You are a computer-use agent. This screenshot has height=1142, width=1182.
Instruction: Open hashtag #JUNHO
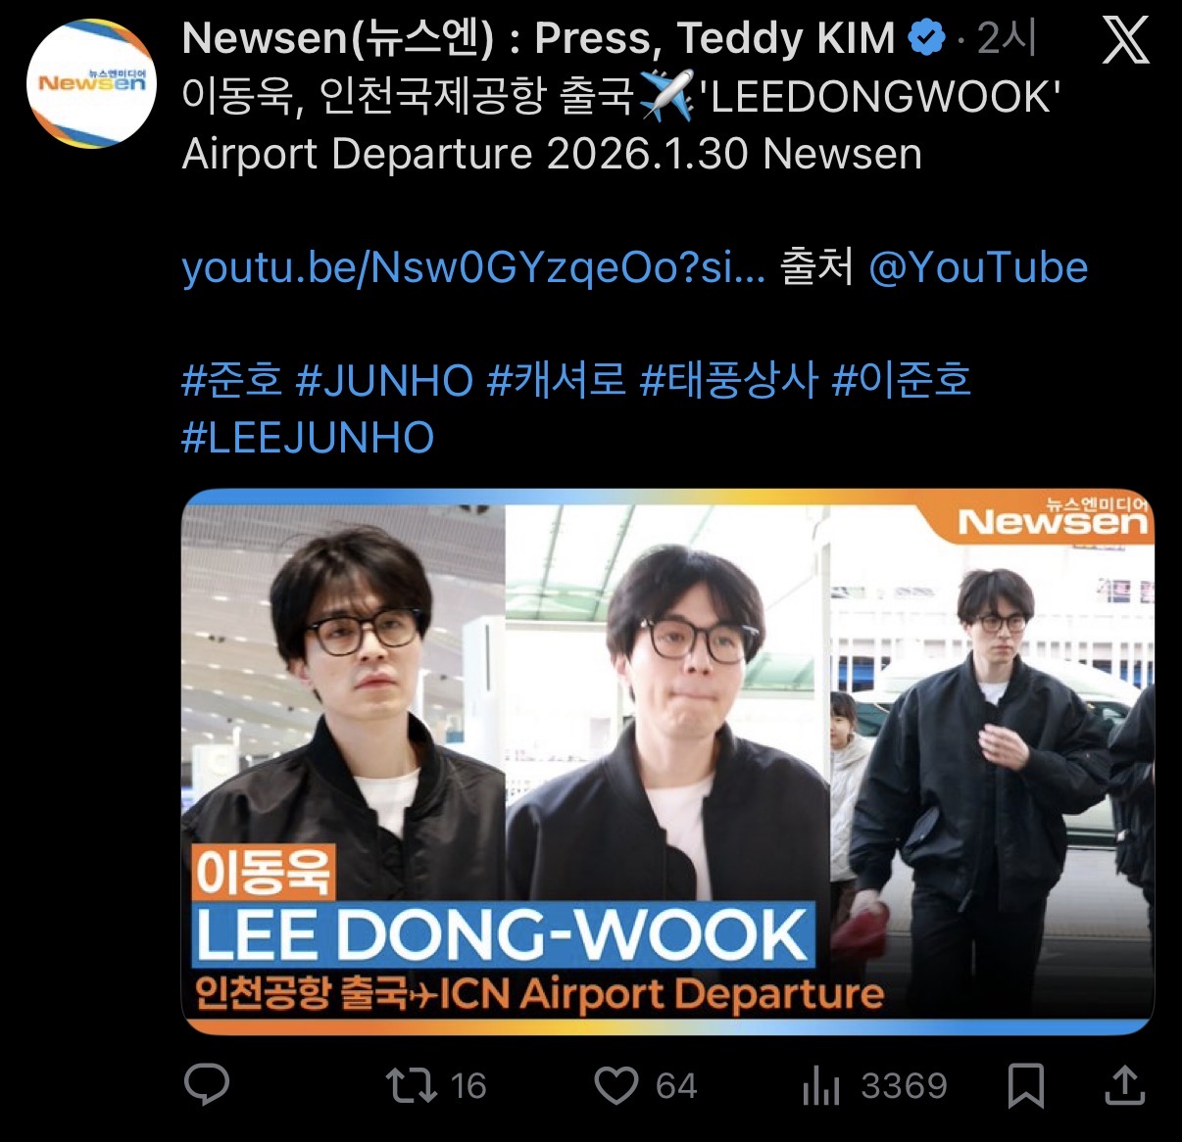pyautogui.click(x=384, y=379)
